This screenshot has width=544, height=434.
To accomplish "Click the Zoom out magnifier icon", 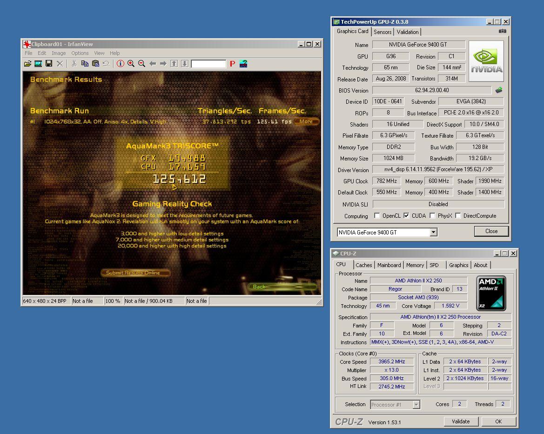I will click(141, 63).
